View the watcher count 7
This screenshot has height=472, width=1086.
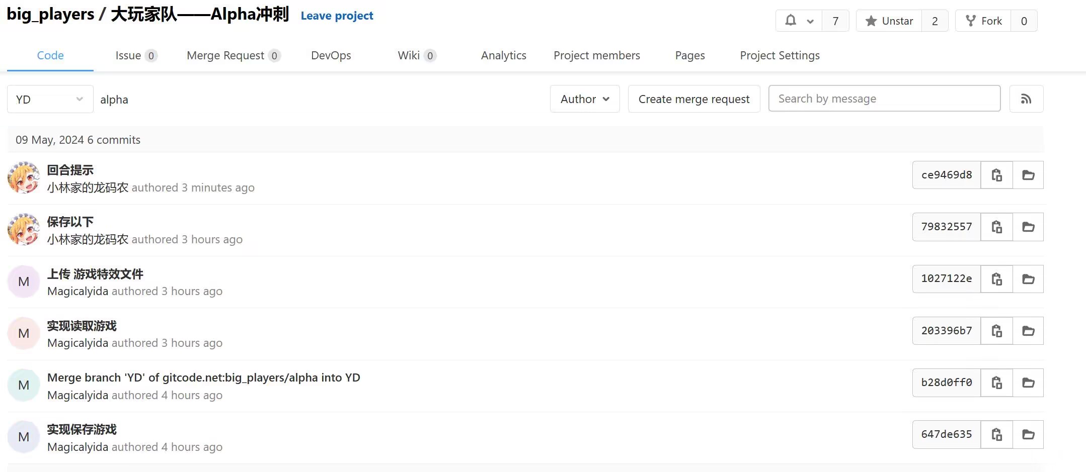(x=835, y=21)
